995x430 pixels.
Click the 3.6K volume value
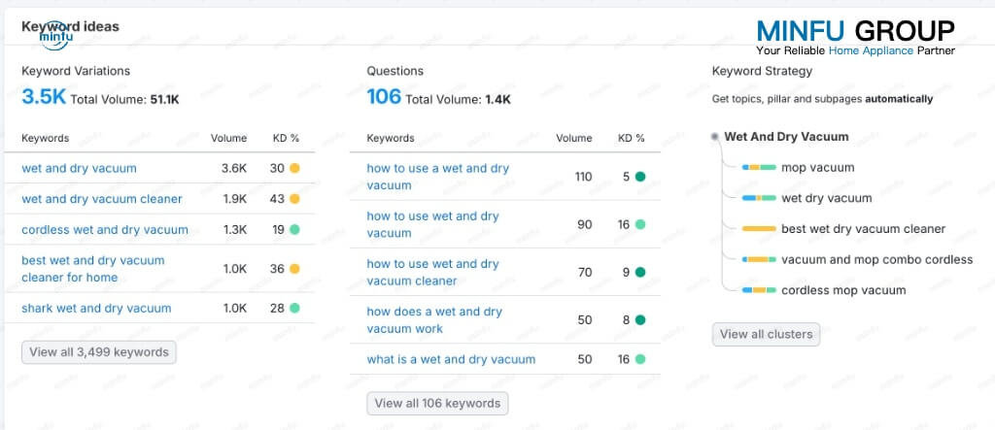[234, 168]
